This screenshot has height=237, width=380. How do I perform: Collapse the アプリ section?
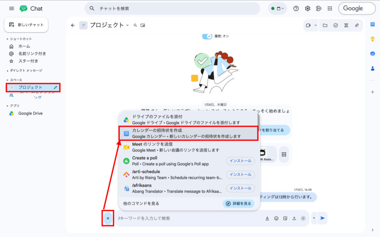(x=7, y=106)
